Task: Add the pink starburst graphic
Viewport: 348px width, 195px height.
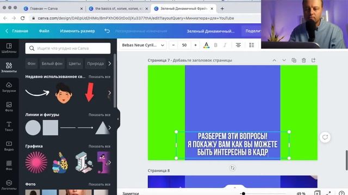Action: tap(36, 162)
